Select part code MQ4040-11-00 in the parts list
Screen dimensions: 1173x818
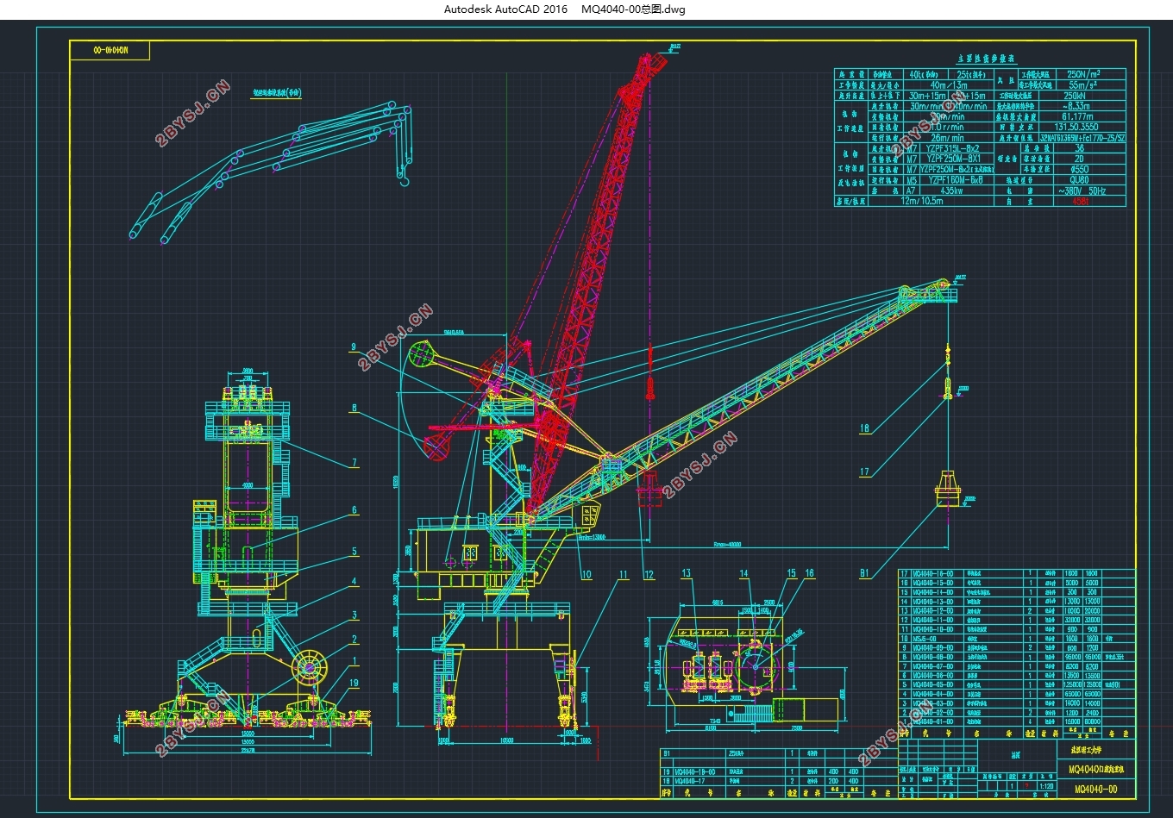click(x=932, y=621)
